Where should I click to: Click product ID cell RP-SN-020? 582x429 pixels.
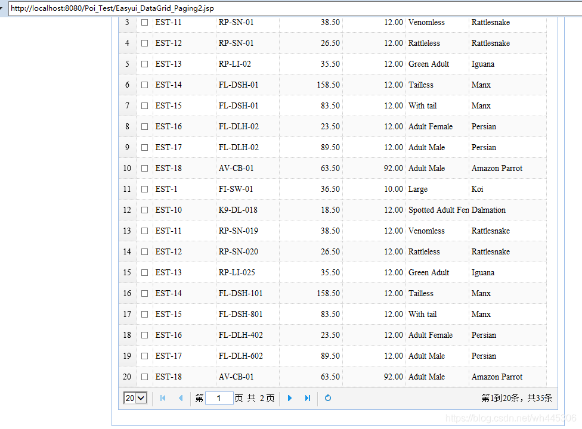pyautogui.click(x=247, y=252)
